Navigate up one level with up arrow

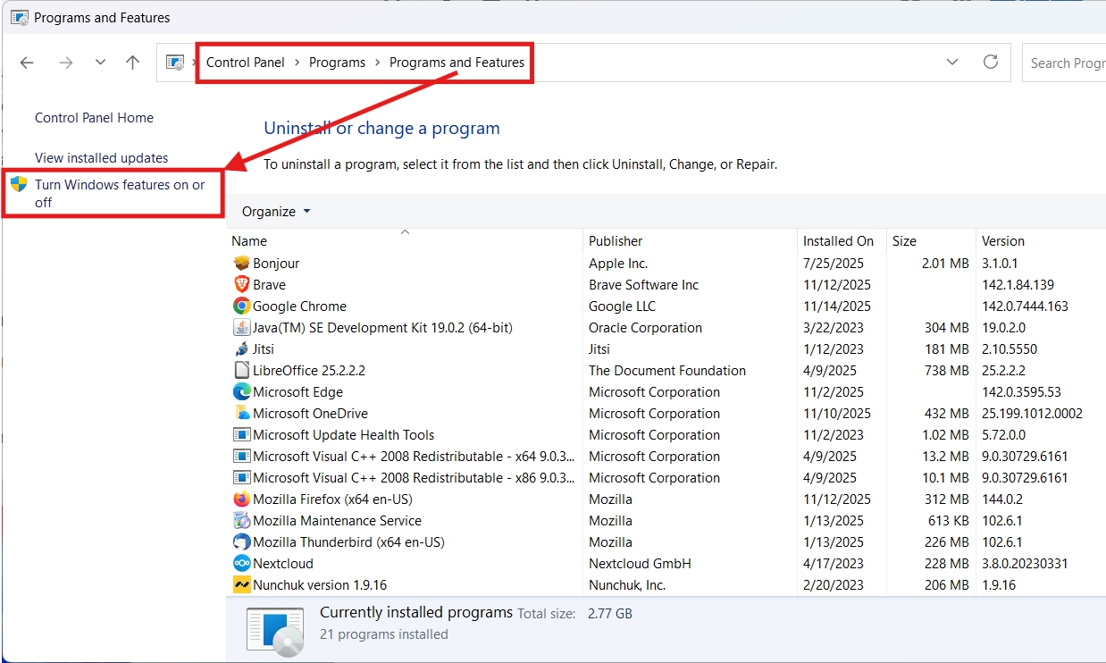(133, 63)
